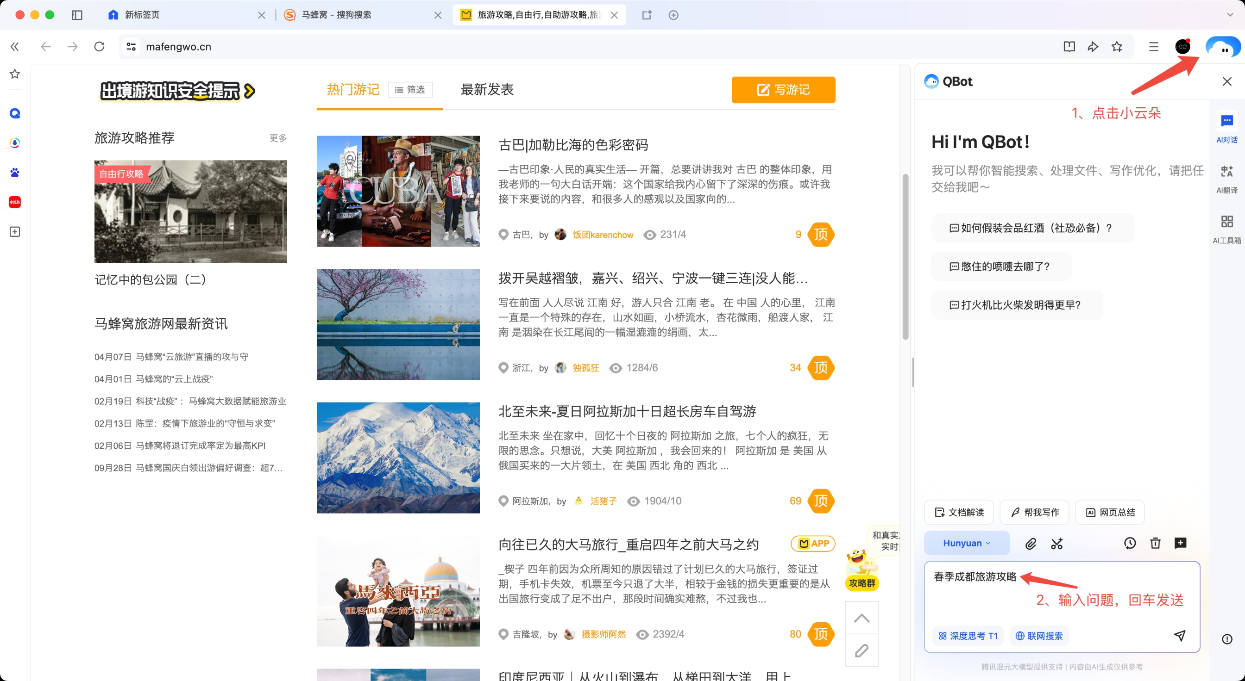The image size is (1245, 681).
Task: Expand the tab list chevron at top right
Action: click(1230, 15)
